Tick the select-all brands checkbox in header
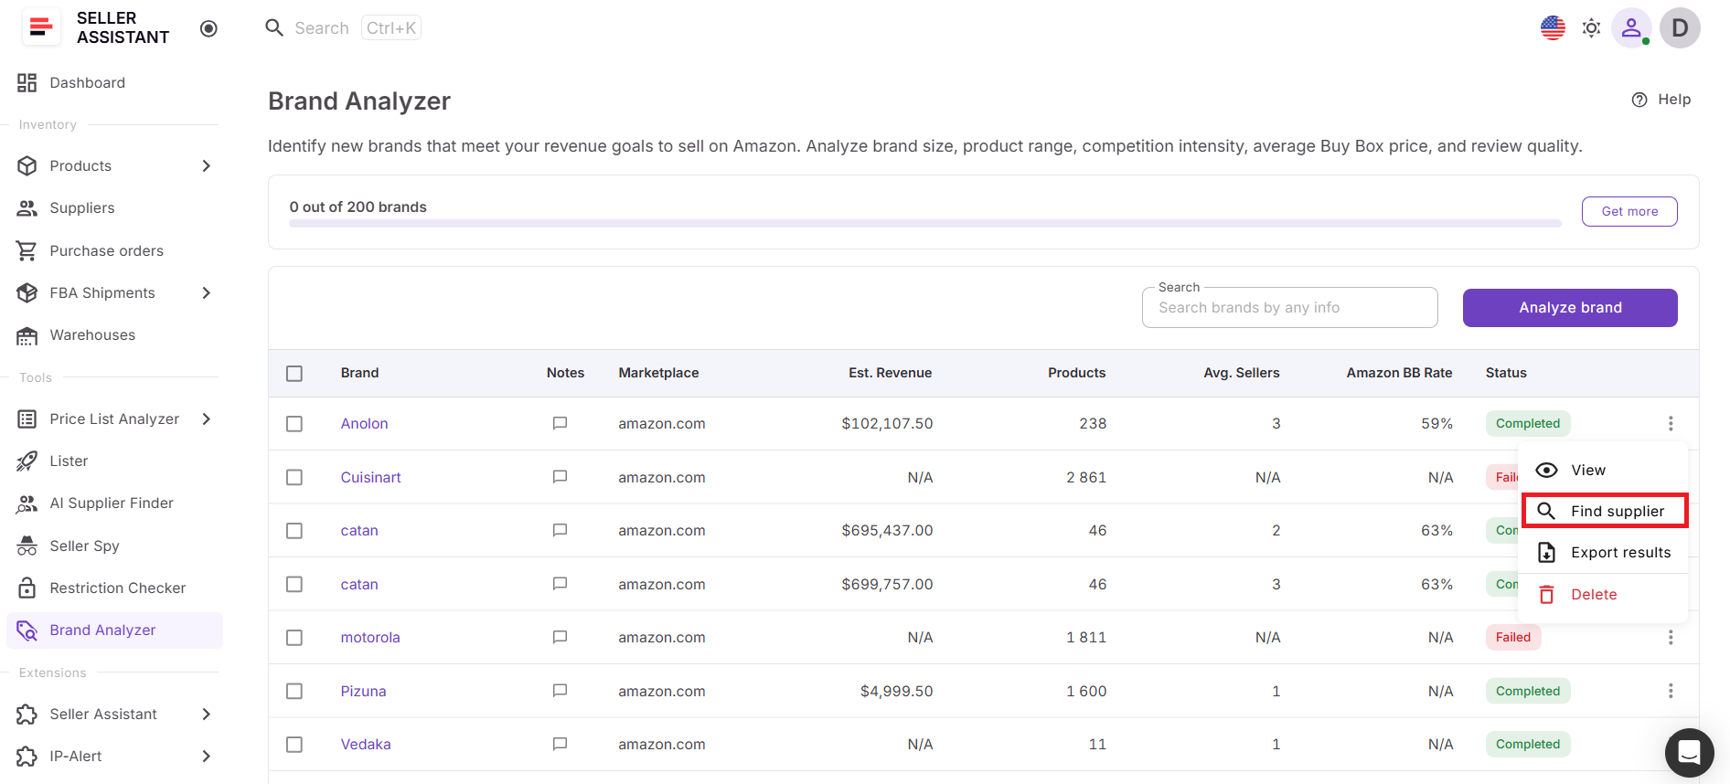 tap(294, 373)
